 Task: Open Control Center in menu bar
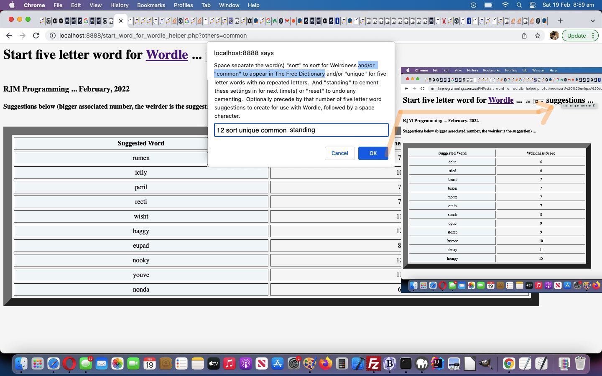point(532,5)
